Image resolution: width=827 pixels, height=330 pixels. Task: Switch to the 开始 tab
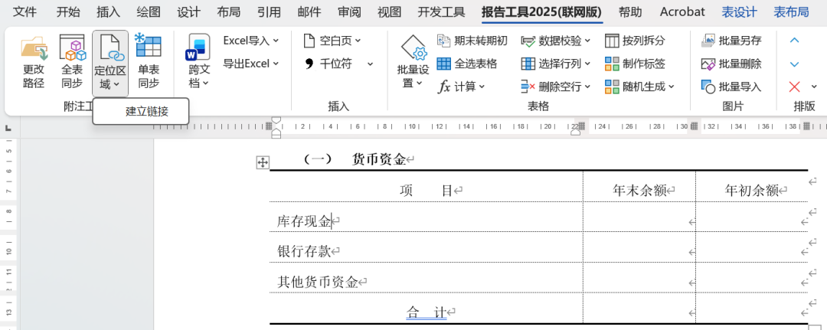click(x=68, y=11)
